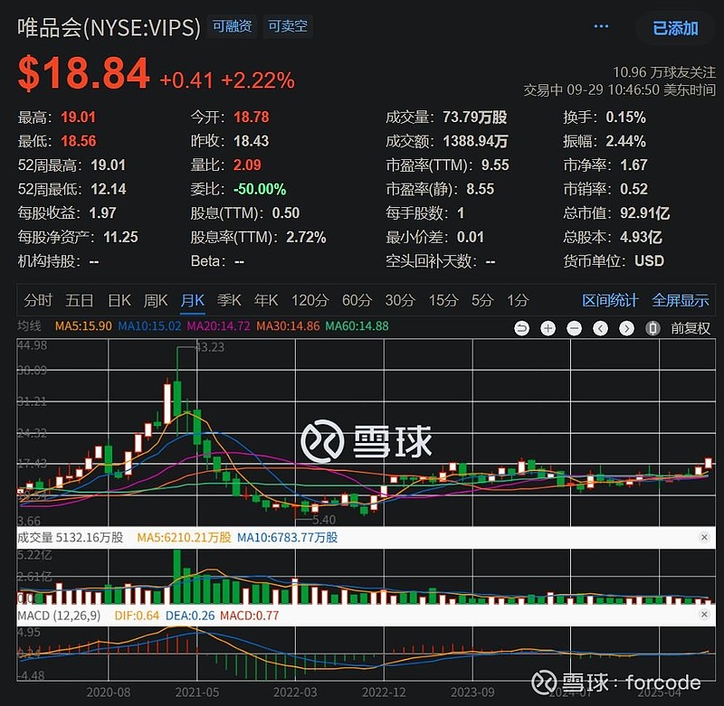Click the volume MA10:6783.77万股 legend
The image size is (724, 706).
click(287, 537)
